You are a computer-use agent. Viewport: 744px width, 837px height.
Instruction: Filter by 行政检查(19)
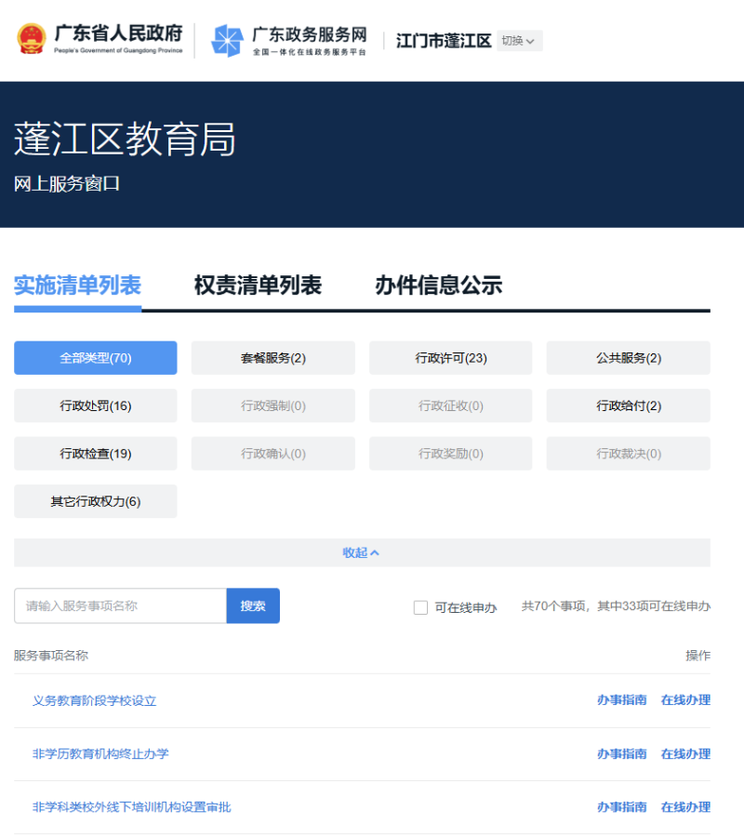(95, 454)
